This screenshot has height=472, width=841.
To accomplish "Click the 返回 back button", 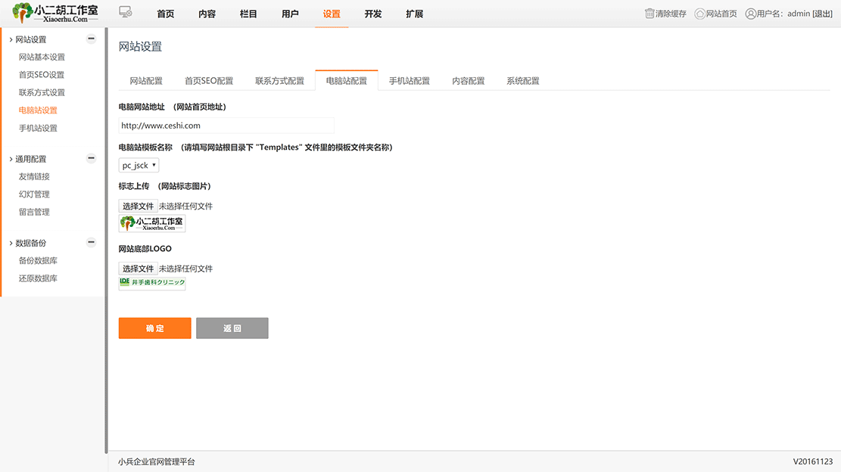I will [x=232, y=328].
